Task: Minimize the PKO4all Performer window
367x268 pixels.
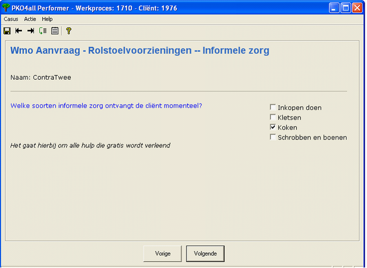Action: pyautogui.click(x=334, y=7)
